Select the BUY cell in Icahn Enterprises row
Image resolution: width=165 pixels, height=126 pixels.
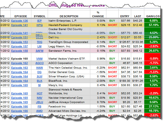coord(112,21)
